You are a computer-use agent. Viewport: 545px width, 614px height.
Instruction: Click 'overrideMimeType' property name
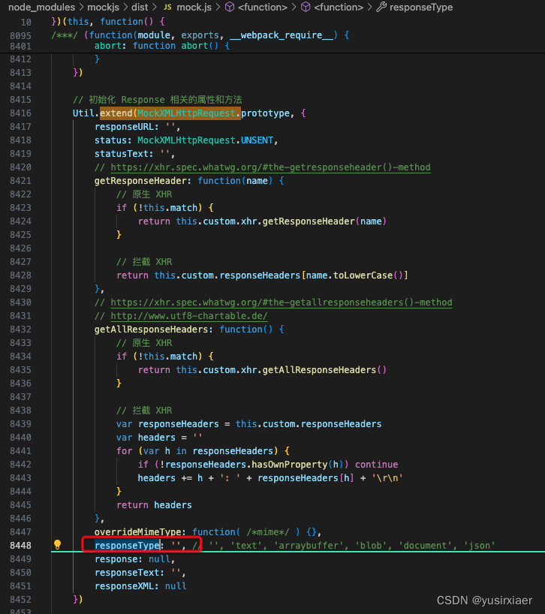tap(137, 531)
